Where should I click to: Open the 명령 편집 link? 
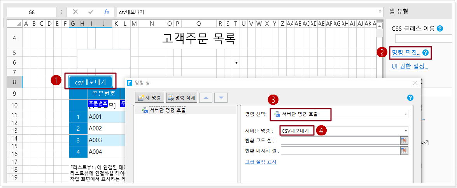[406, 53]
